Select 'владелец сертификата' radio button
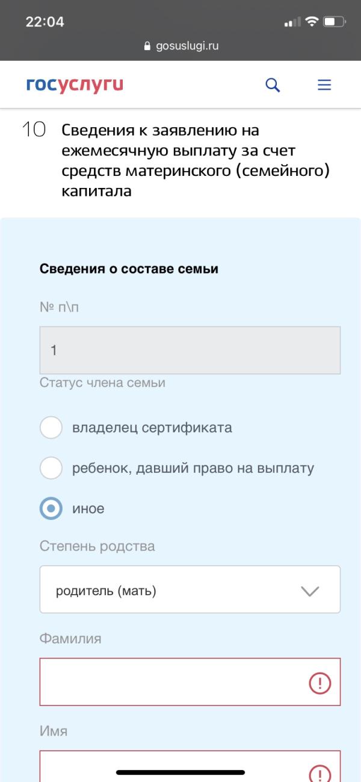This screenshot has height=782, width=361. (x=51, y=428)
